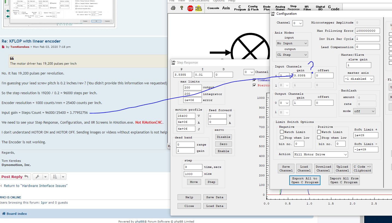The width and height of the screenshot is (392, 223).
Task: Tick the Positive Stop when low checkbox
Action: 319,138
